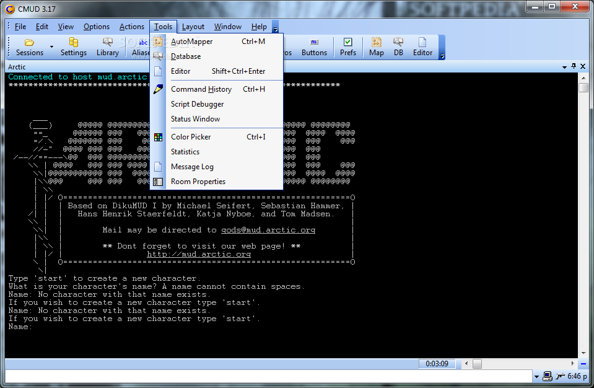Click the horizontal scrollbar left arrow
Screen dimensions: 594x388
(466, 364)
